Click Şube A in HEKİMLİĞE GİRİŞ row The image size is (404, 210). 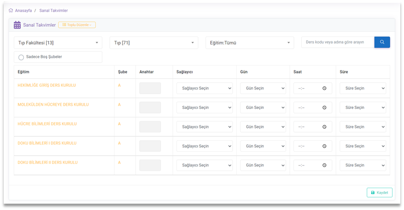(119, 85)
